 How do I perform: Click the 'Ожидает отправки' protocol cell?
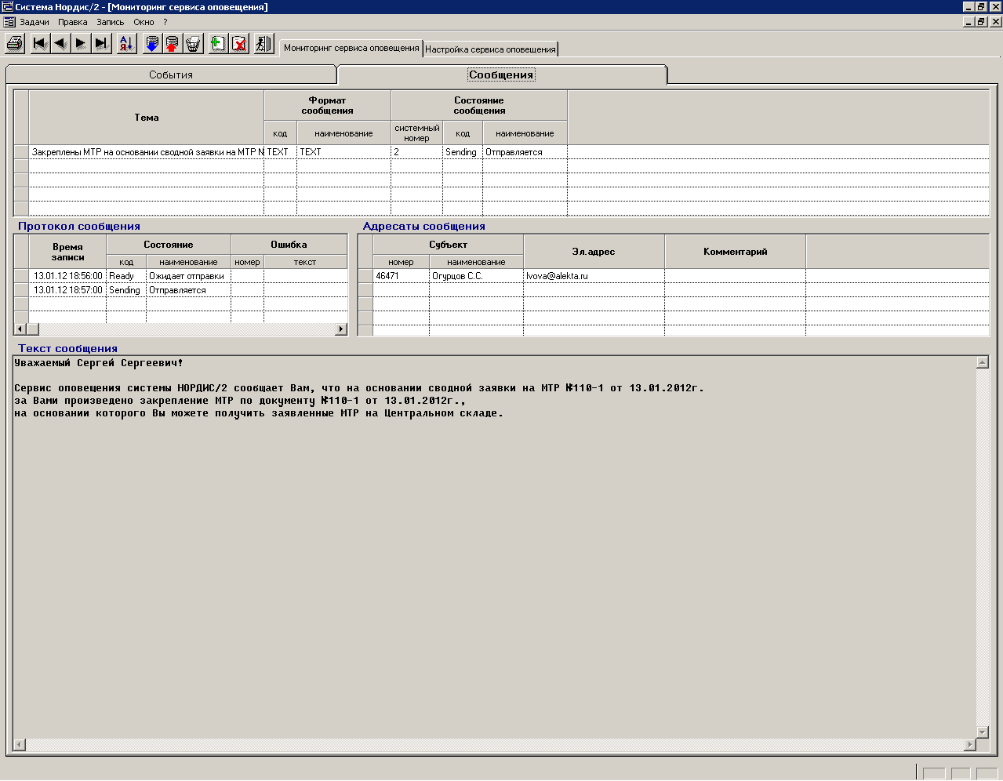click(188, 276)
